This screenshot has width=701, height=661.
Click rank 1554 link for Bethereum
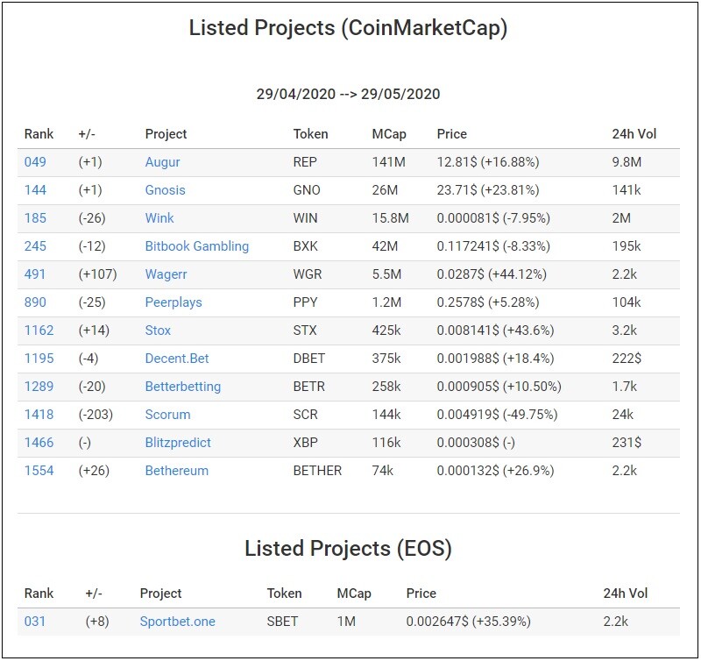click(x=39, y=471)
